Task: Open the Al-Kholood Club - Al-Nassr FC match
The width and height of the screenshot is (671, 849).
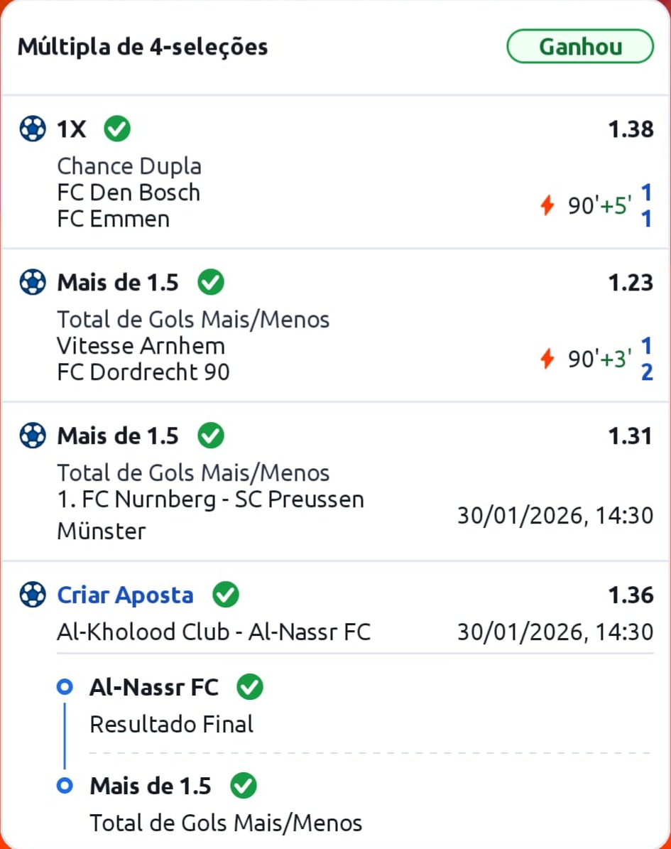Action: click(213, 632)
